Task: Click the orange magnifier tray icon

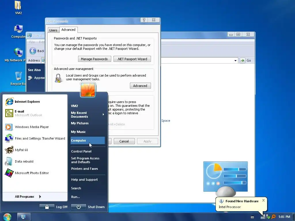Action: (x=273, y=217)
